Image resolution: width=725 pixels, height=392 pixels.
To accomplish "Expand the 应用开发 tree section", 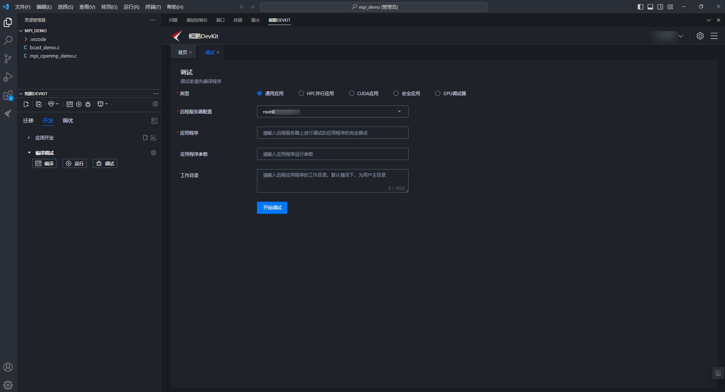I will (29, 138).
